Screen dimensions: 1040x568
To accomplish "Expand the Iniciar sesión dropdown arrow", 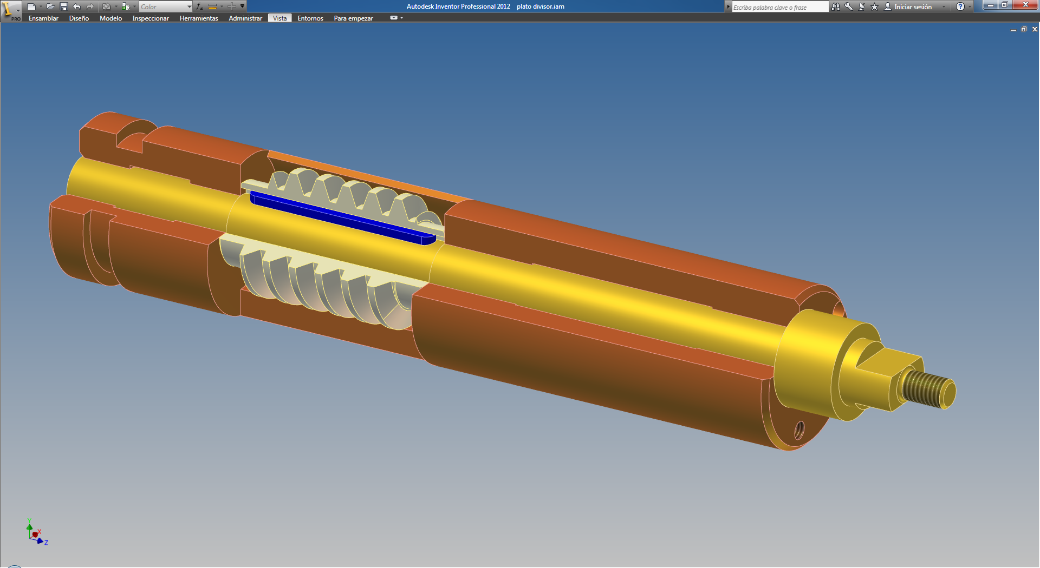I will 944,6.
